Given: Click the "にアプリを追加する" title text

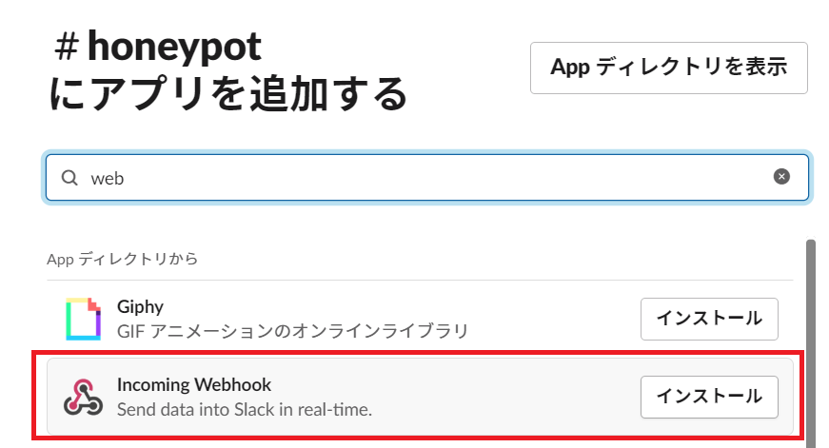Looking at the screenshot, I should (x=228, y=94).
